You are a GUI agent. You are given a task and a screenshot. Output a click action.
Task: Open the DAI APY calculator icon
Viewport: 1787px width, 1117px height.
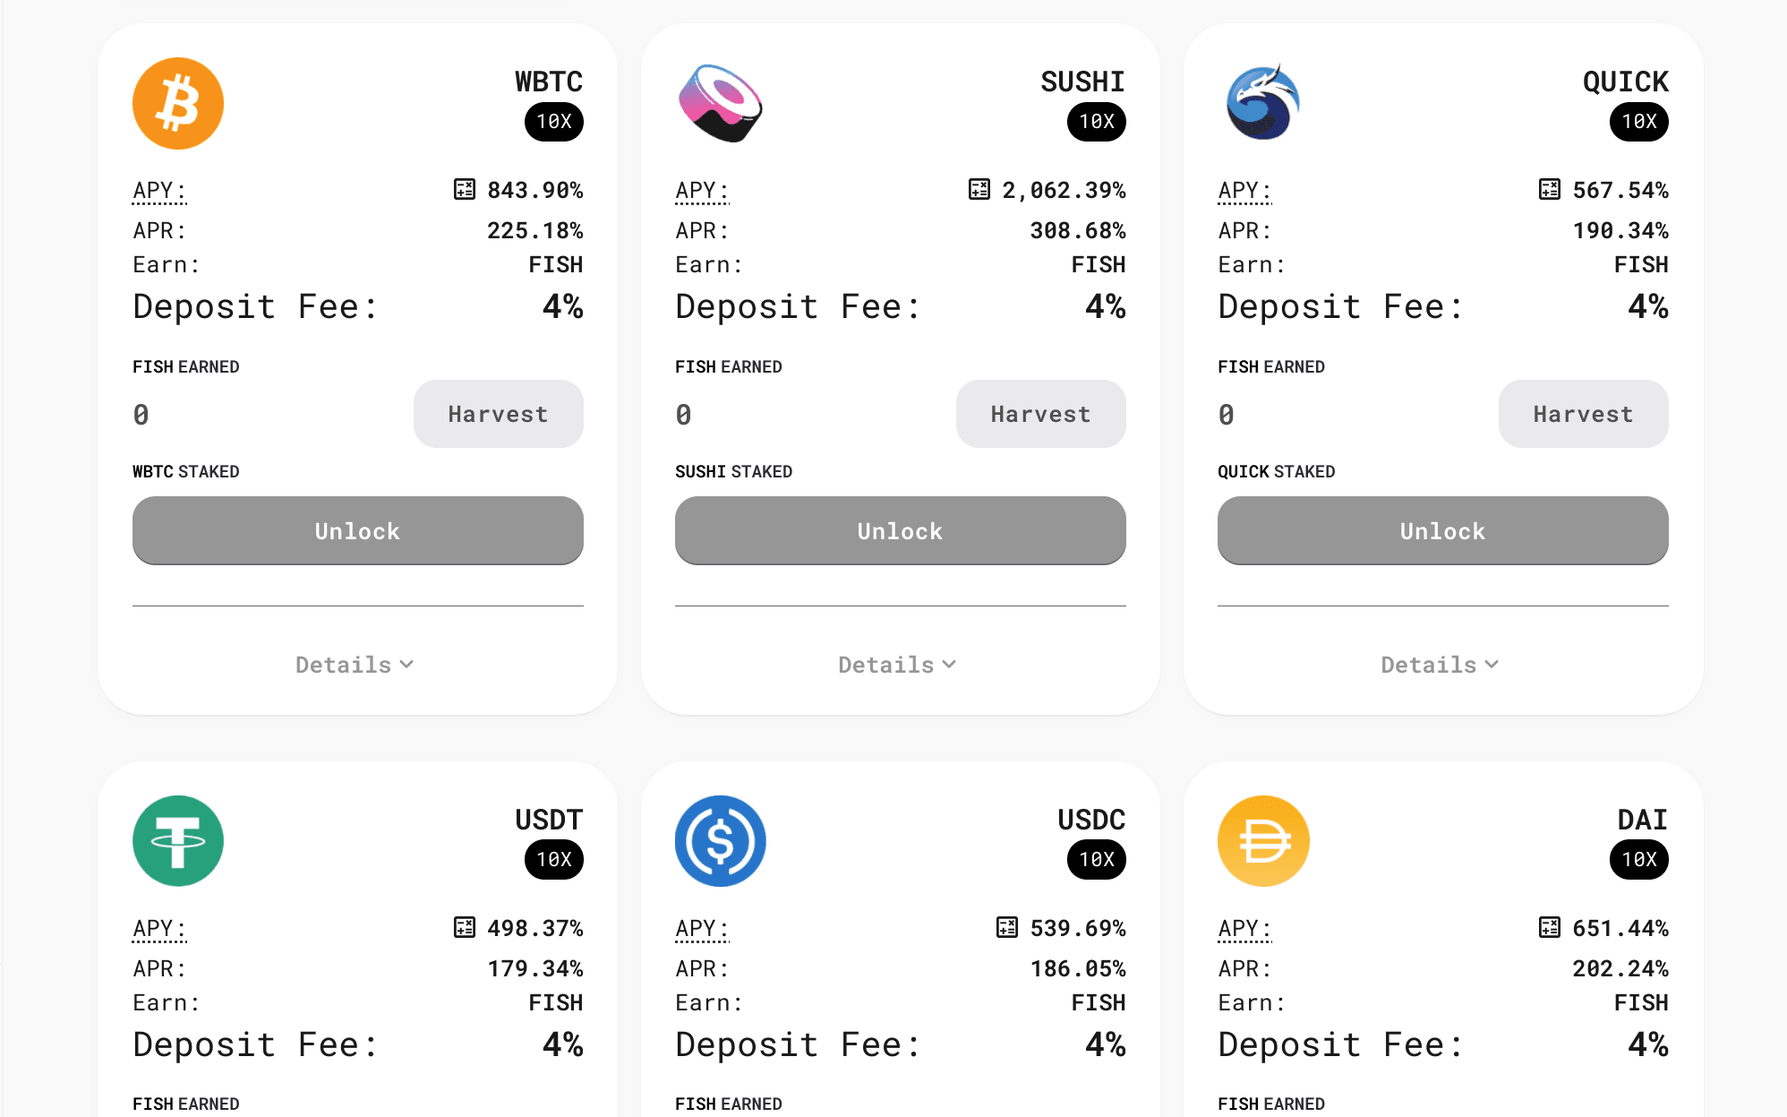[x=1550, y=928]
